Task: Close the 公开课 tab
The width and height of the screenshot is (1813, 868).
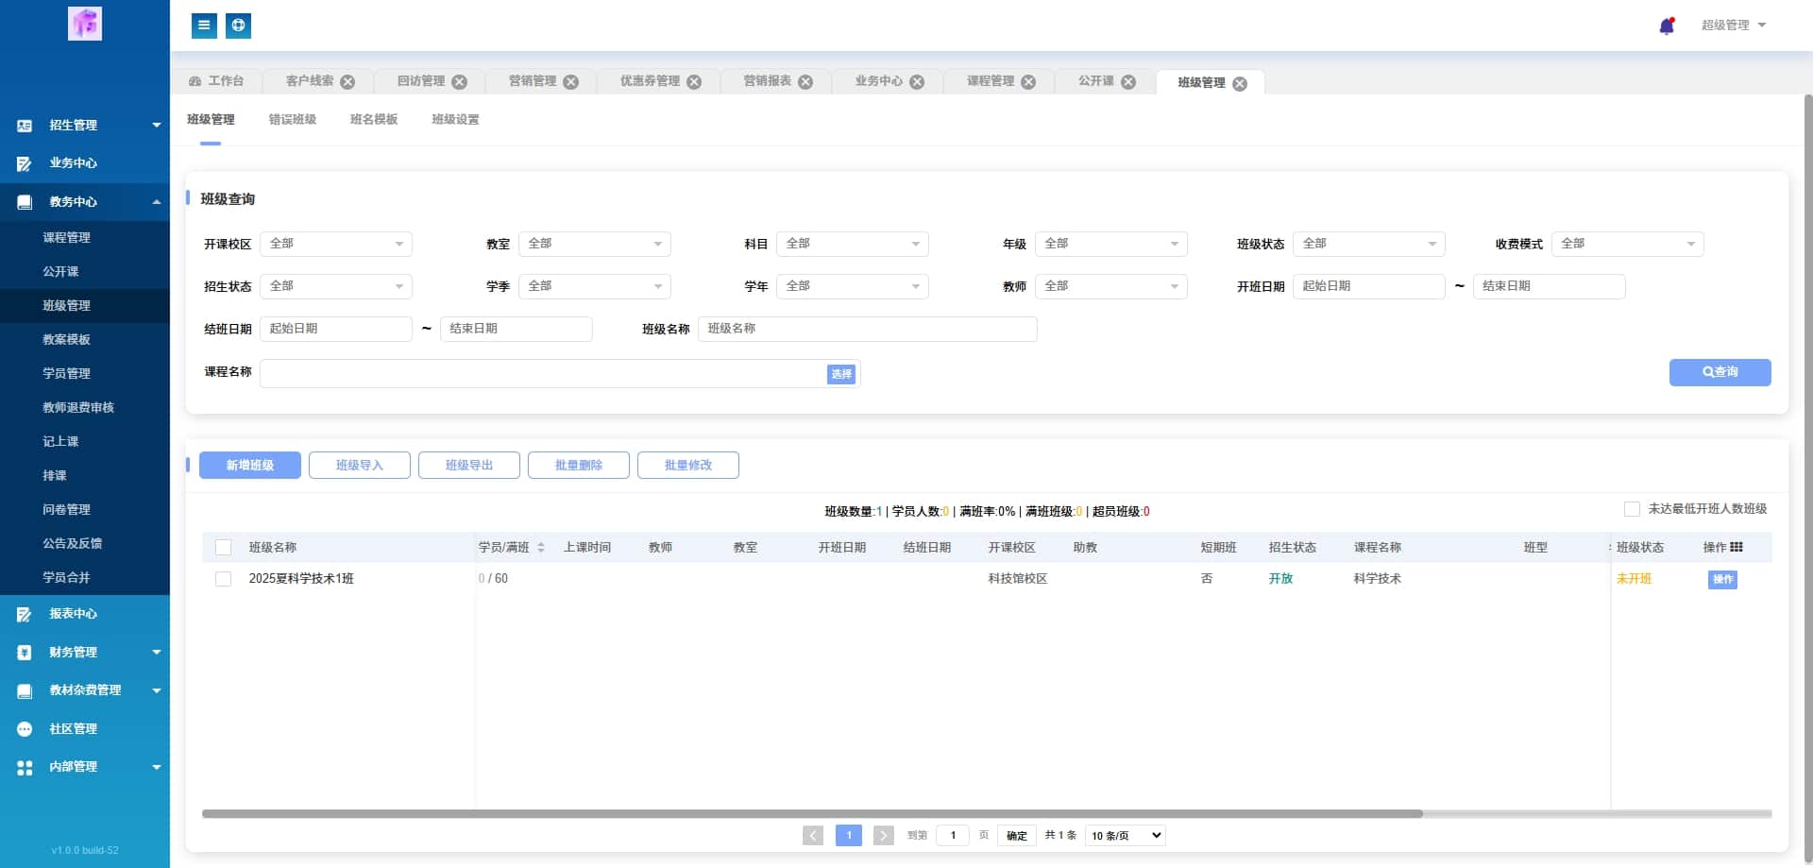Action: tap(1128, 82)
